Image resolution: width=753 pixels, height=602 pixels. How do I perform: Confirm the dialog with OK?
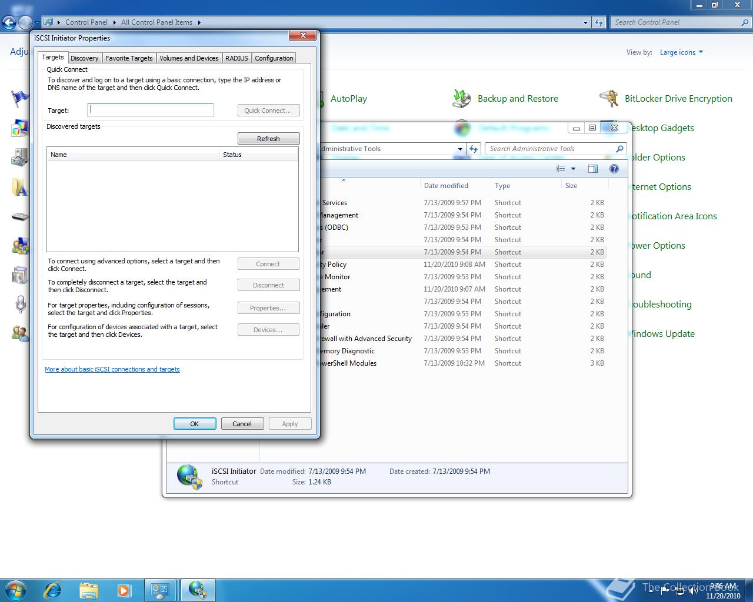point(195,424)
